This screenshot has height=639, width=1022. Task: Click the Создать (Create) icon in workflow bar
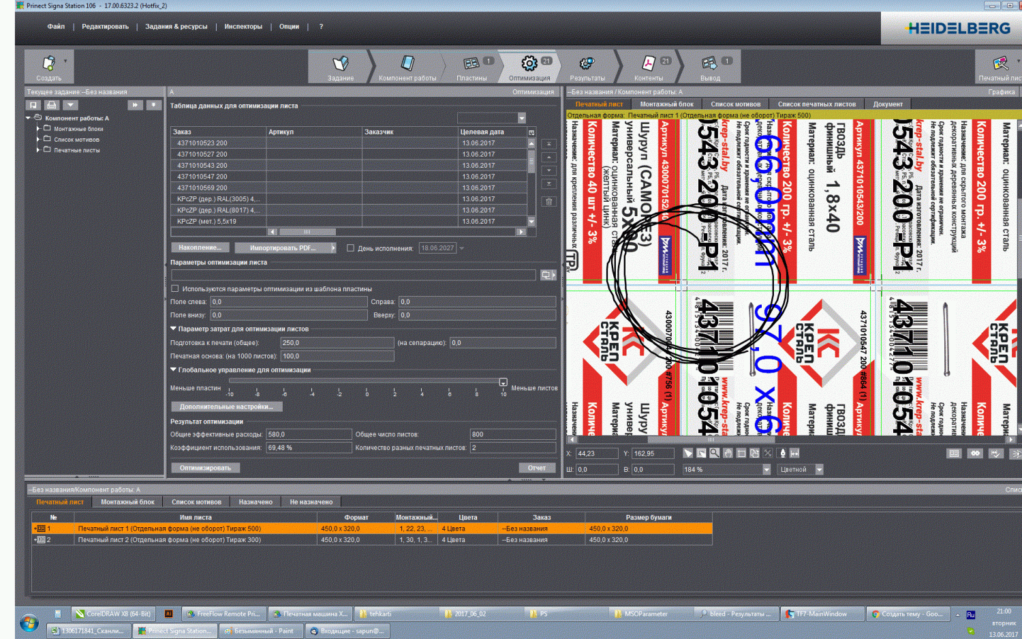(x=48, y=66)
